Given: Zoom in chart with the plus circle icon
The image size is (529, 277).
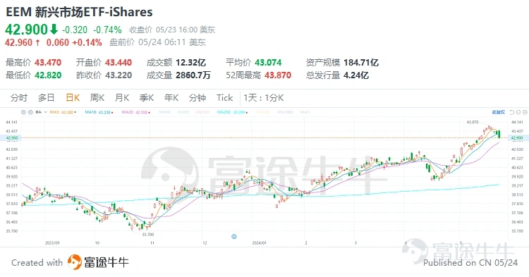Looking at the screenshot, I should [x=525, y=112].
